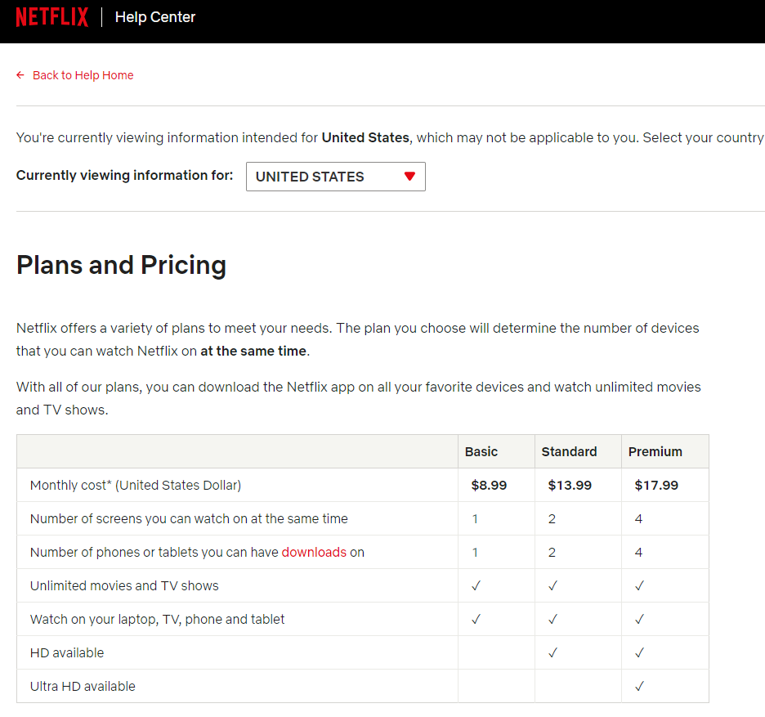765x717 pixels.
Task: Follow the red downloads link
Action: point(314,552)
